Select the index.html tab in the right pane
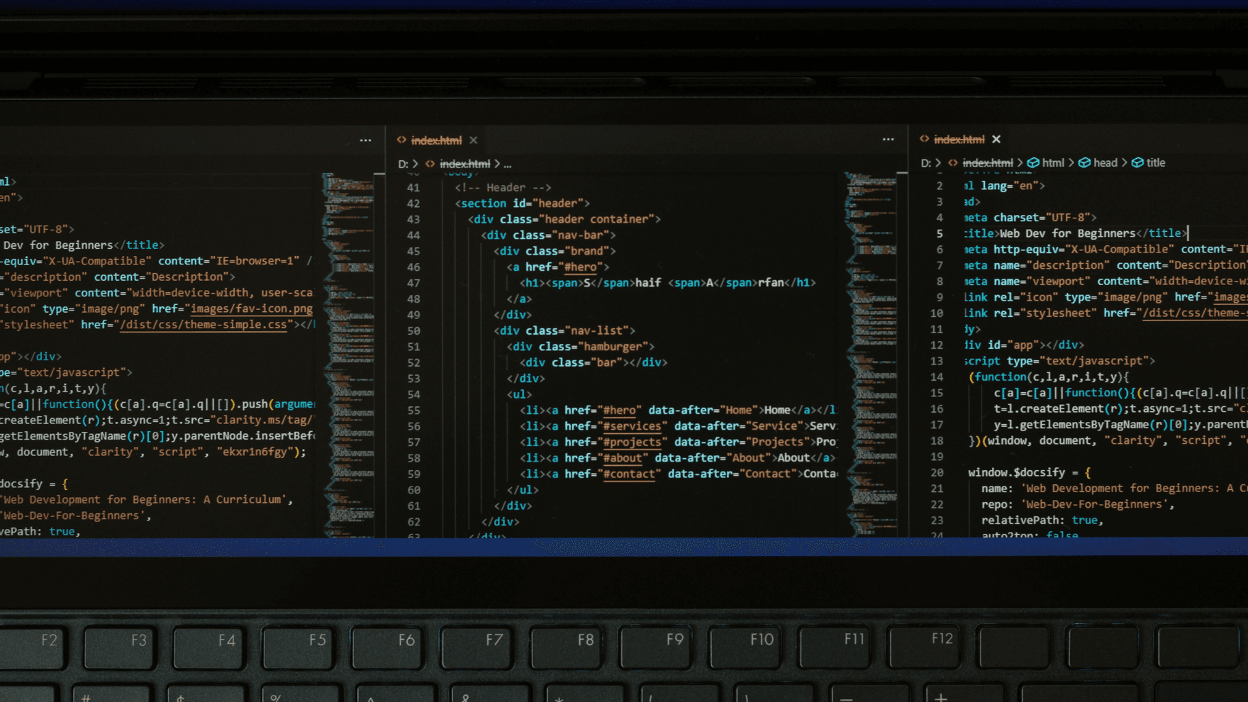Viewport: 1248px width, 702px height. tap(959, 139)
